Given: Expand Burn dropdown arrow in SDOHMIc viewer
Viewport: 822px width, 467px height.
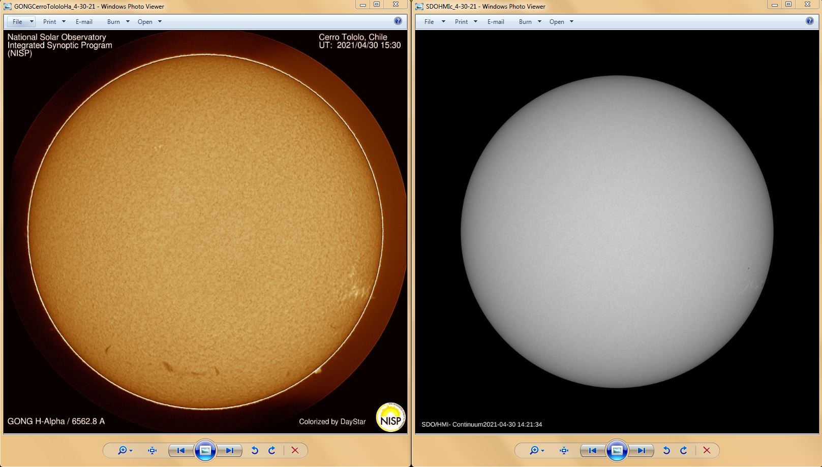Looking at the screenshot, I should (539, 21).
